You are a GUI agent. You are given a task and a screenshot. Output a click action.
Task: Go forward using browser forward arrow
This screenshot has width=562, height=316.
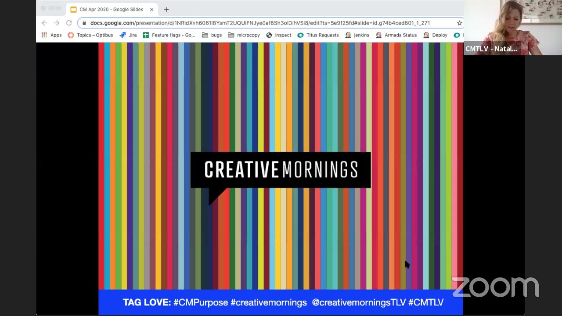57,23
